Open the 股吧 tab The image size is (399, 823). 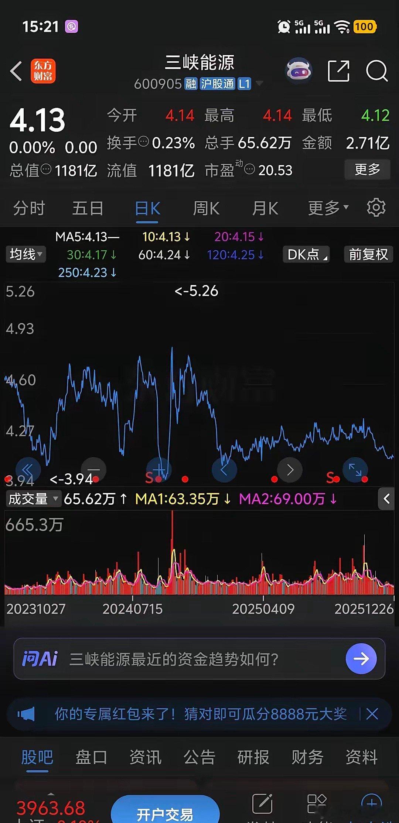[x=37, y=757]
